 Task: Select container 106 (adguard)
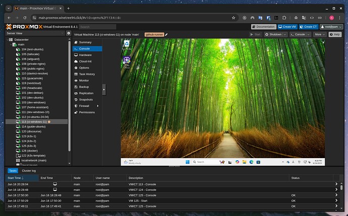[x=30, y=59]
